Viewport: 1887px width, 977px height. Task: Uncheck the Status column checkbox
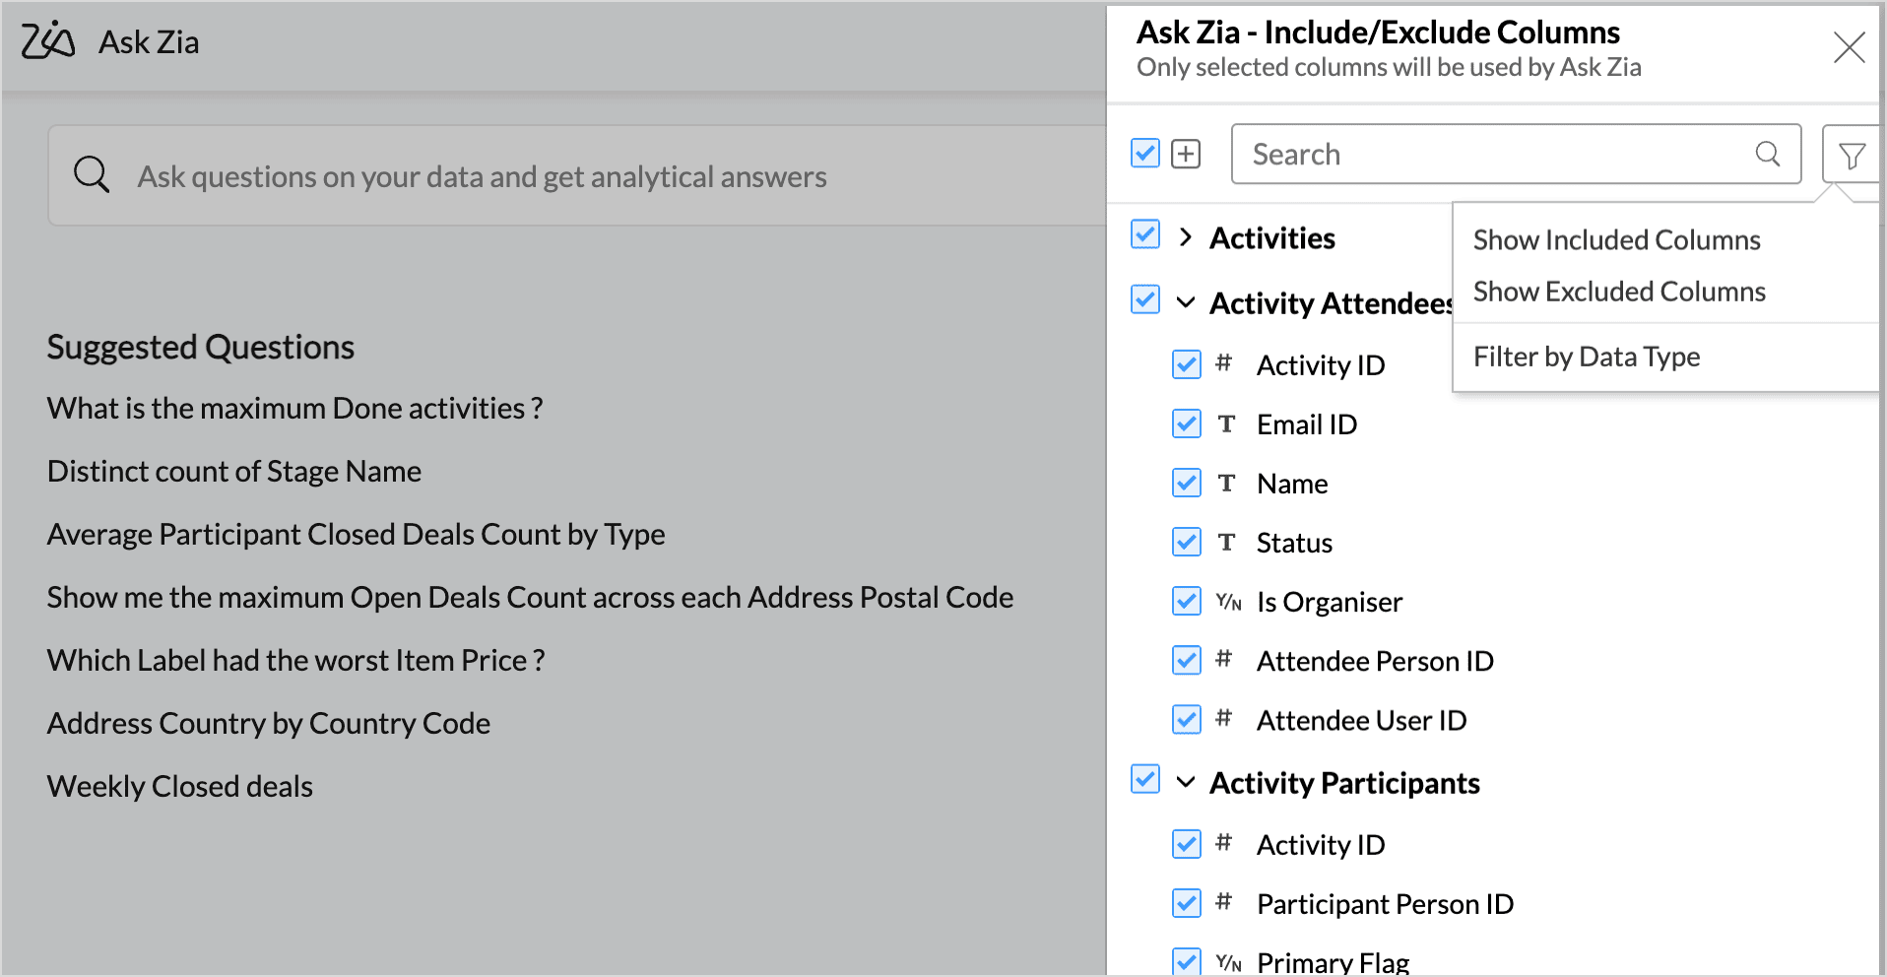click(x=1187, y=542)
